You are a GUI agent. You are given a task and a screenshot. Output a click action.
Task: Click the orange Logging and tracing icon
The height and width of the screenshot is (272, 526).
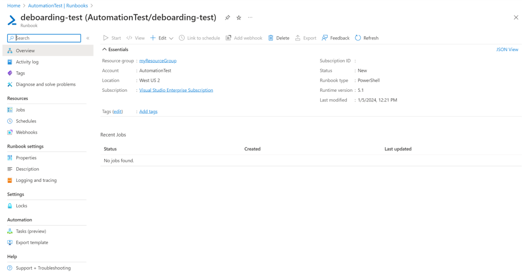pos(10,180)
